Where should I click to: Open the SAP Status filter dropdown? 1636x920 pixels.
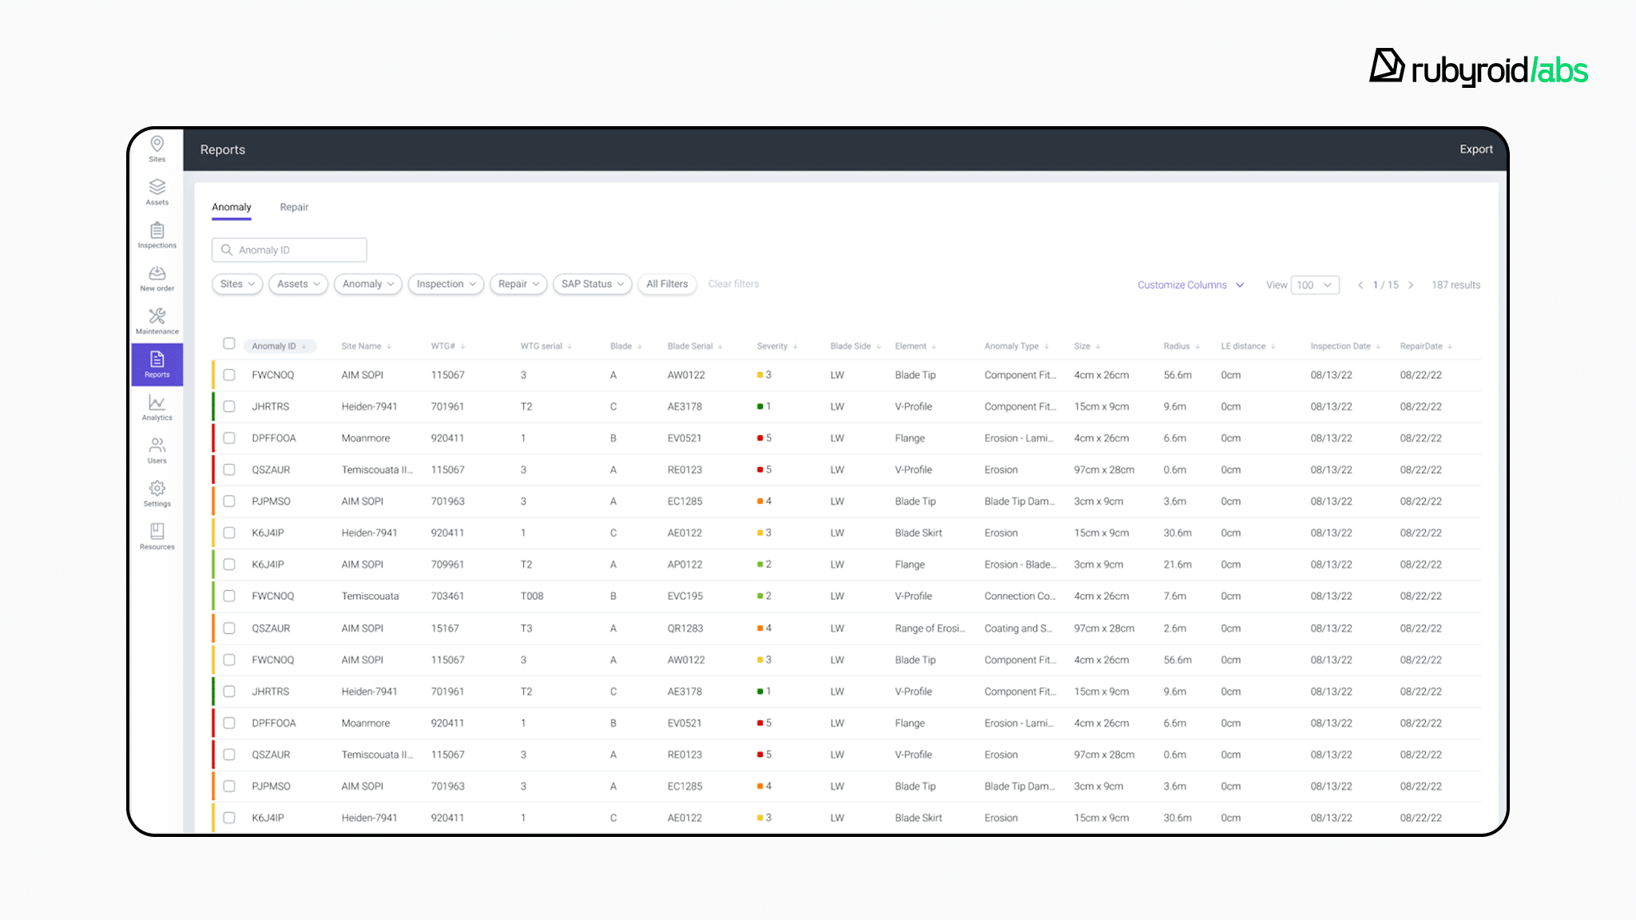coord(592,284)
